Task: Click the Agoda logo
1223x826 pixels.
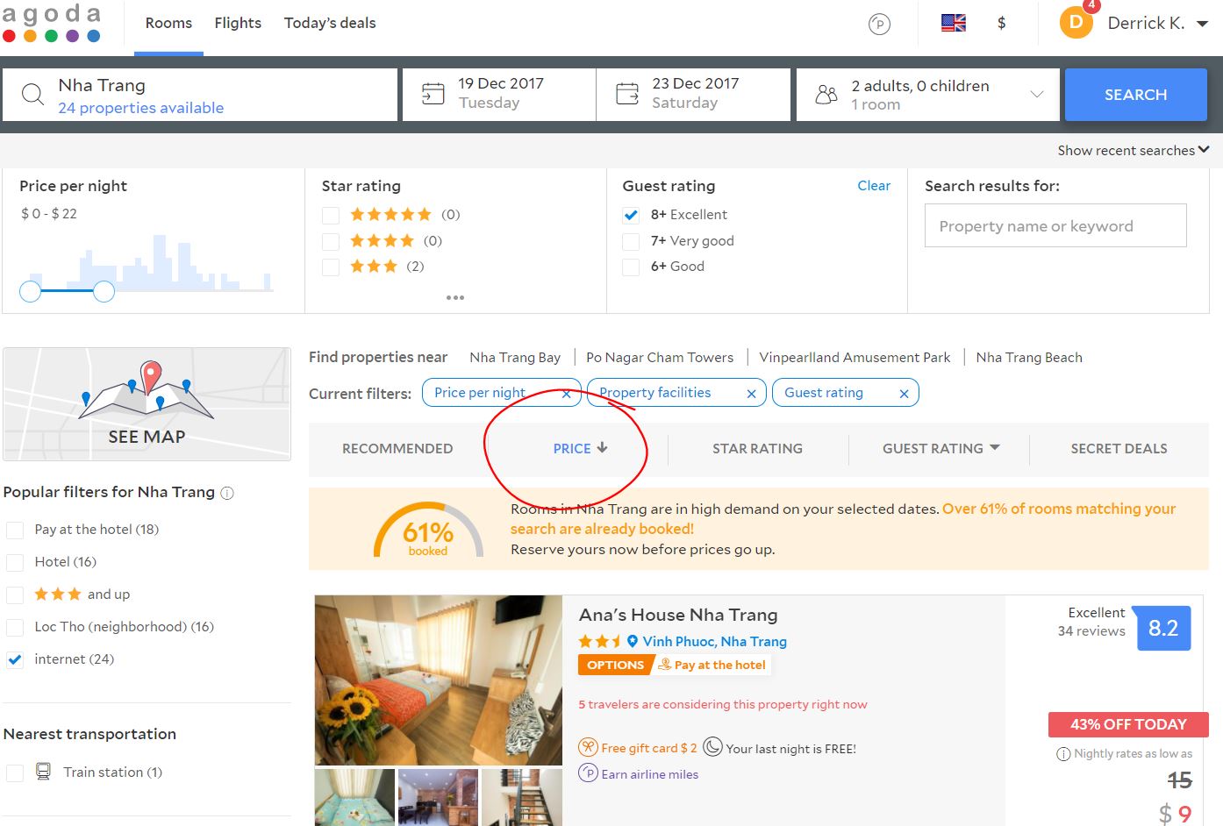Action: 51,23
